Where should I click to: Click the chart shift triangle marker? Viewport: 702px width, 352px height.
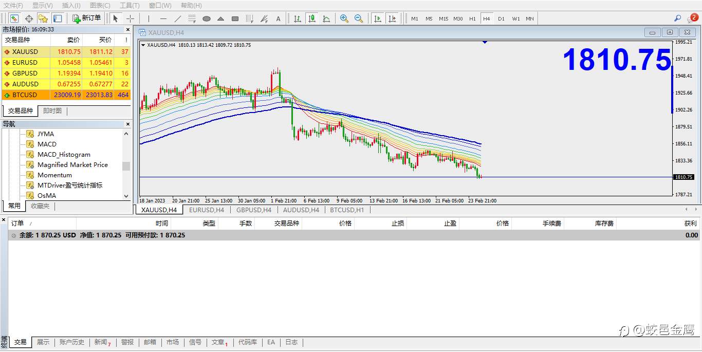click(x=485, y=42)
